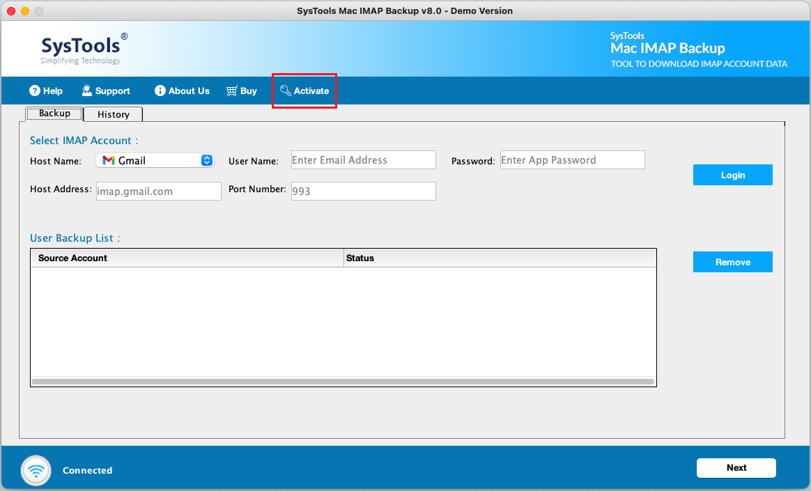Click the Remove button
Screen dimensions: 811x491
(x=733, y=262)
